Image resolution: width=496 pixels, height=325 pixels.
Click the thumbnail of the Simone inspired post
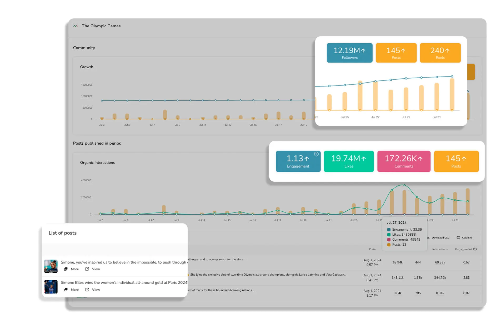tap(51, 266)
